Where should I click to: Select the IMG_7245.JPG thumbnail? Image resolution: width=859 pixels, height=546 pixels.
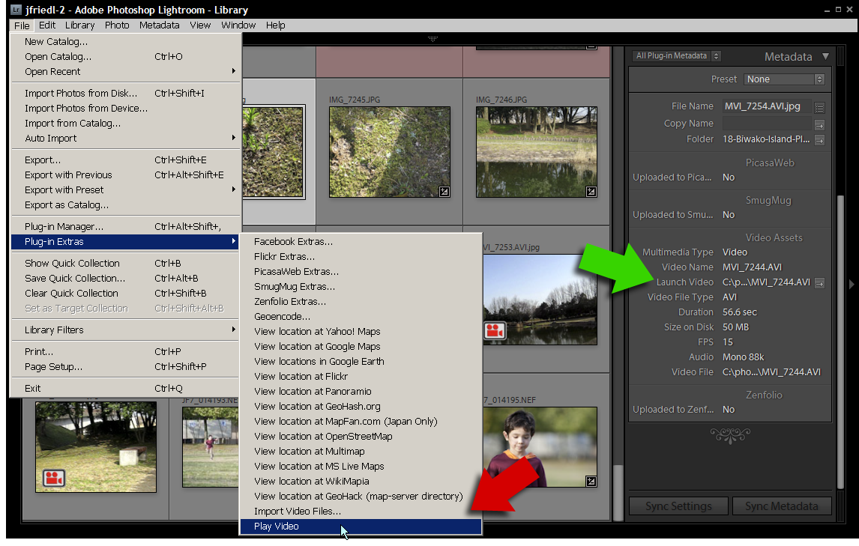point(390,152)
